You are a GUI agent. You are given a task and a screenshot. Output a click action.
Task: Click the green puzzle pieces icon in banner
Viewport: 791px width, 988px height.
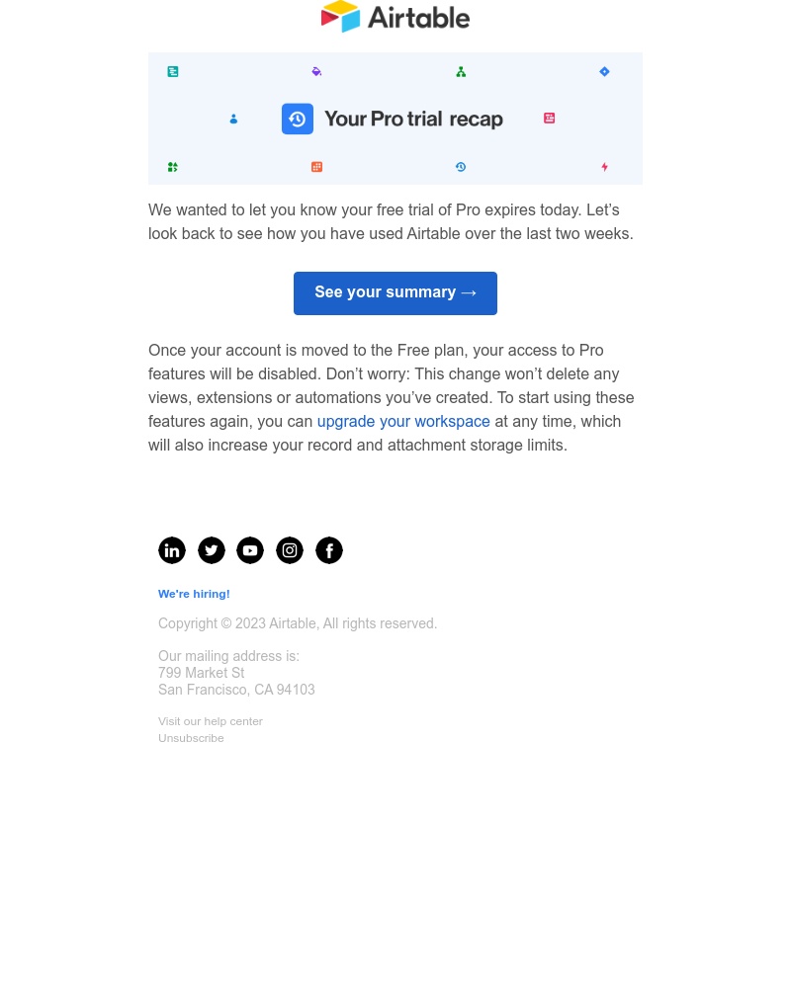[173, 166]
